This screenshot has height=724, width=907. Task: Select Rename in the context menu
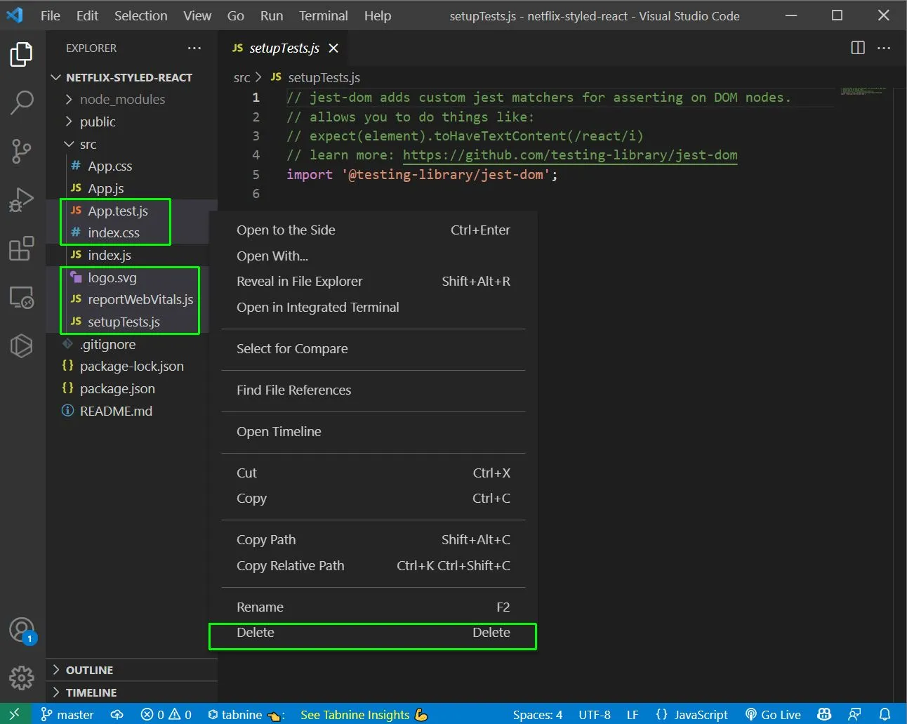[x=373, y=607]
